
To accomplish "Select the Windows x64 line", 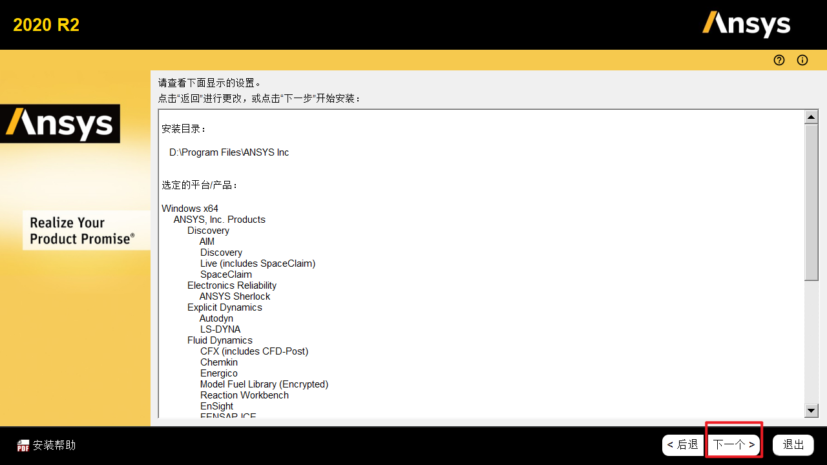I will [190, 209].
